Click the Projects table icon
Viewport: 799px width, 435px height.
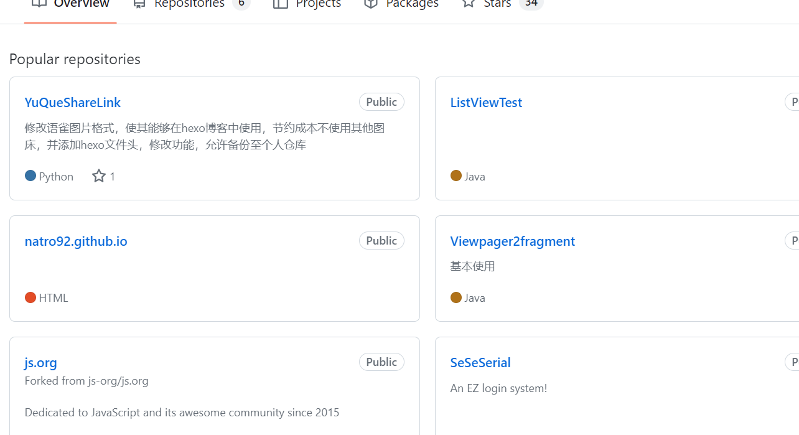click(281, 4)
